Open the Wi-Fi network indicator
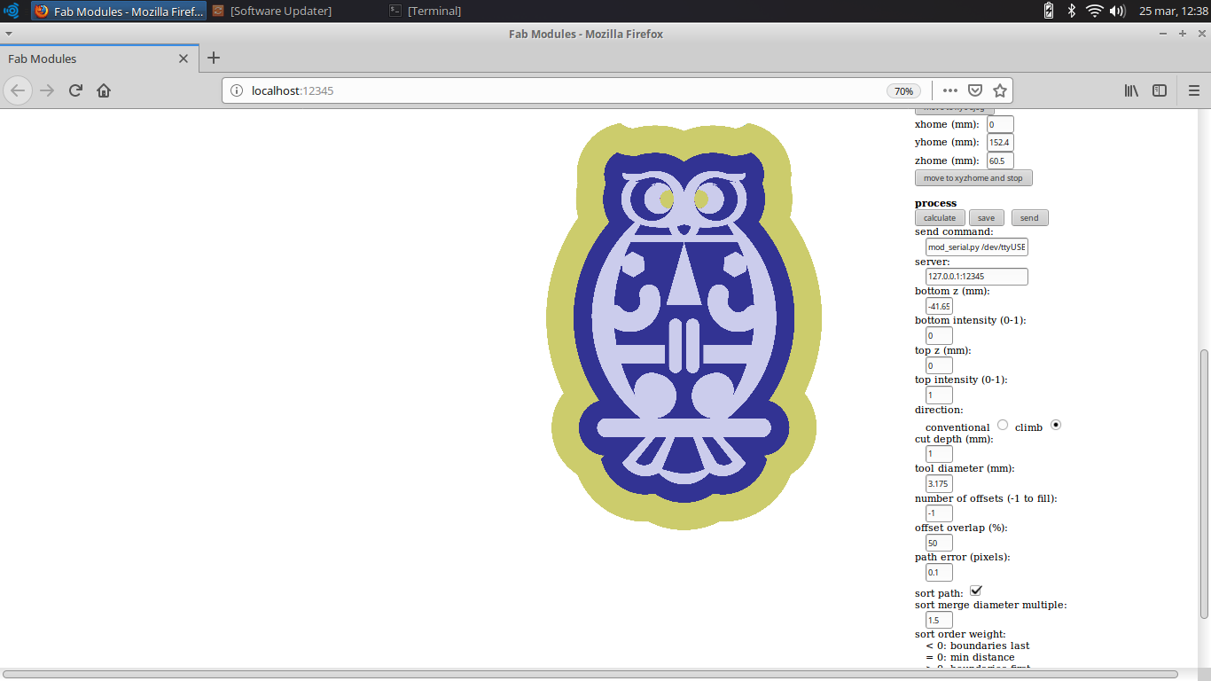 pos(1094,11)
